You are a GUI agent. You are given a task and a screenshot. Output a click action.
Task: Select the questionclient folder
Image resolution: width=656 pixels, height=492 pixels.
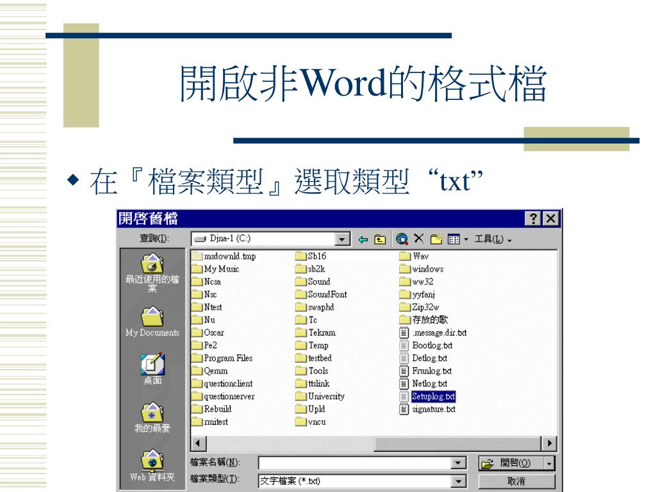pos(222,384)
